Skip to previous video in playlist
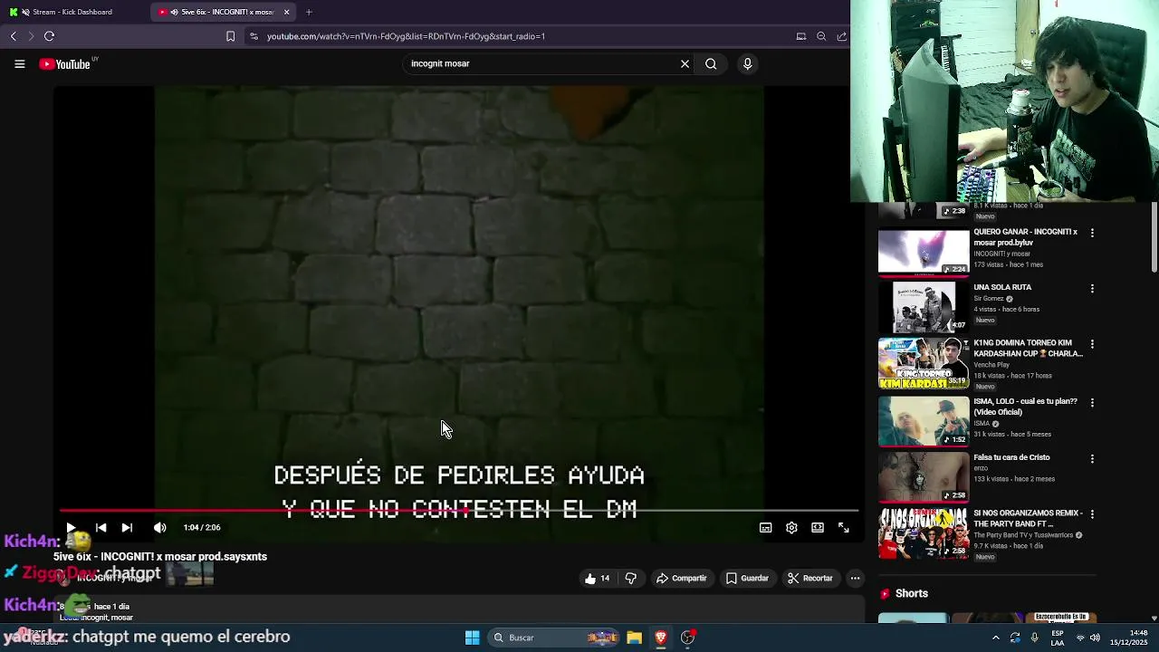Screen dimensions: 1159x652 point(101,527)
